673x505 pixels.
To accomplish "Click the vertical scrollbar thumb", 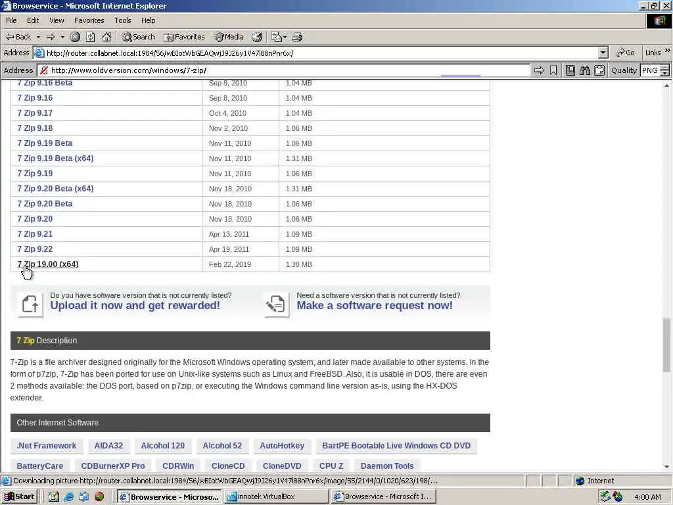I will 666,345.
